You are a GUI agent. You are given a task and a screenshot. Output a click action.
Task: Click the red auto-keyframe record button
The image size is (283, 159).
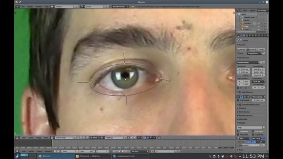(153, 151)
